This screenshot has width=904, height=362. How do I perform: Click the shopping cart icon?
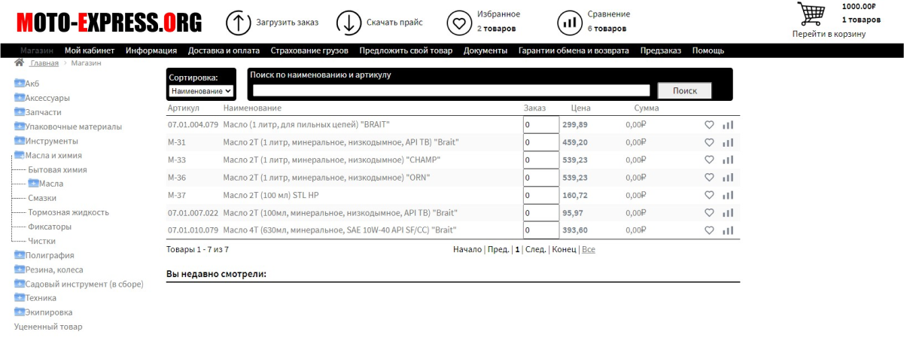[x=811, y=14]
